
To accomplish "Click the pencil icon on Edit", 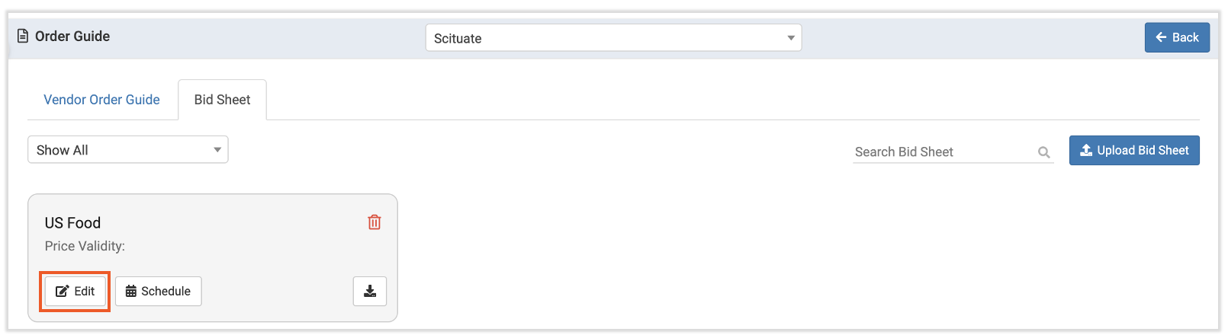I will tap(63, 291).
